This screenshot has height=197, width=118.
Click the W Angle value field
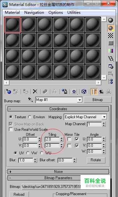click(94, 152)
